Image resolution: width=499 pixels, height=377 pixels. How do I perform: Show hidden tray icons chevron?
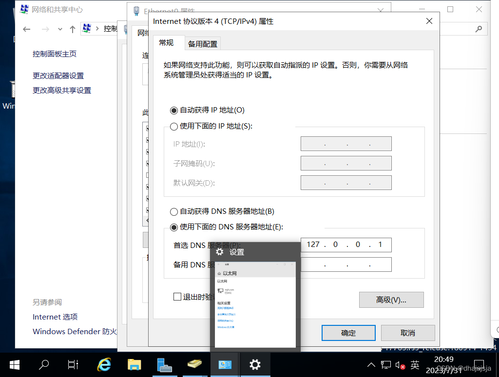[x=371, y=365]
